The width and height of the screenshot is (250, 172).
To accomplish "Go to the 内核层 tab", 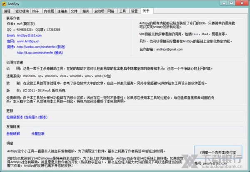I will point(49,11).
